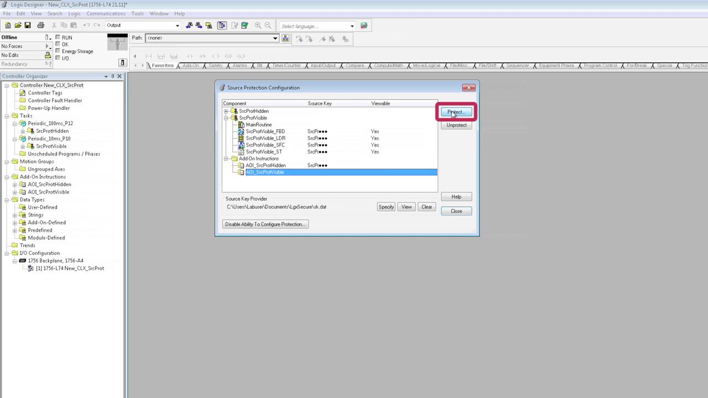
Task: Click the globe language icon in toolbar
Action: (364, 25)
